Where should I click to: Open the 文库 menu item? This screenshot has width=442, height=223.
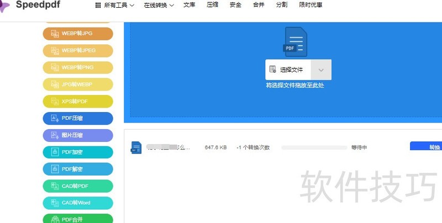[x=189, y=5]
